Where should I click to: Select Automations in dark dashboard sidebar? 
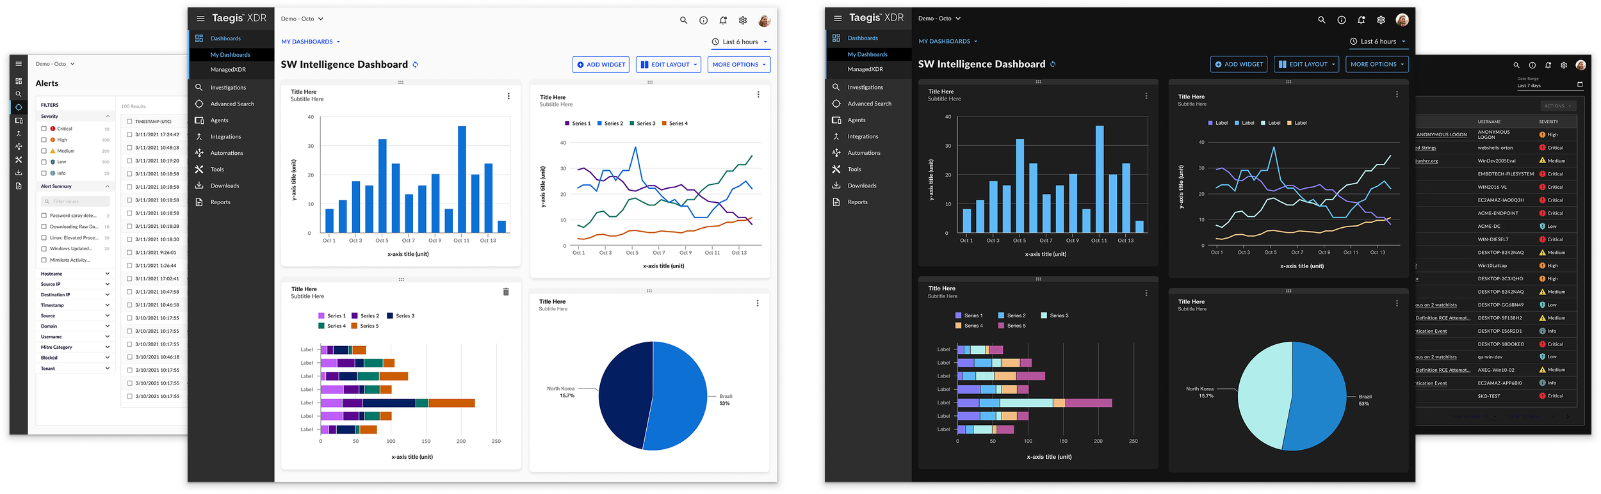coord(868,153)
